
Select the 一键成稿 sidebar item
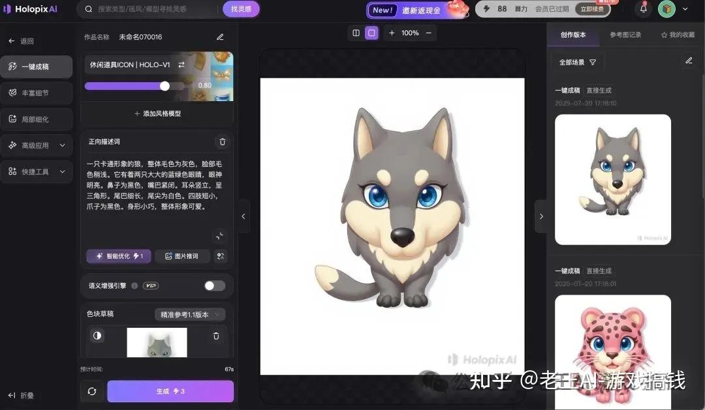(x=36, y=66)
